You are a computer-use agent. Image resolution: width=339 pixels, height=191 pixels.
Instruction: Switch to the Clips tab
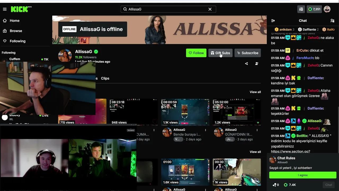click(105, 79)
